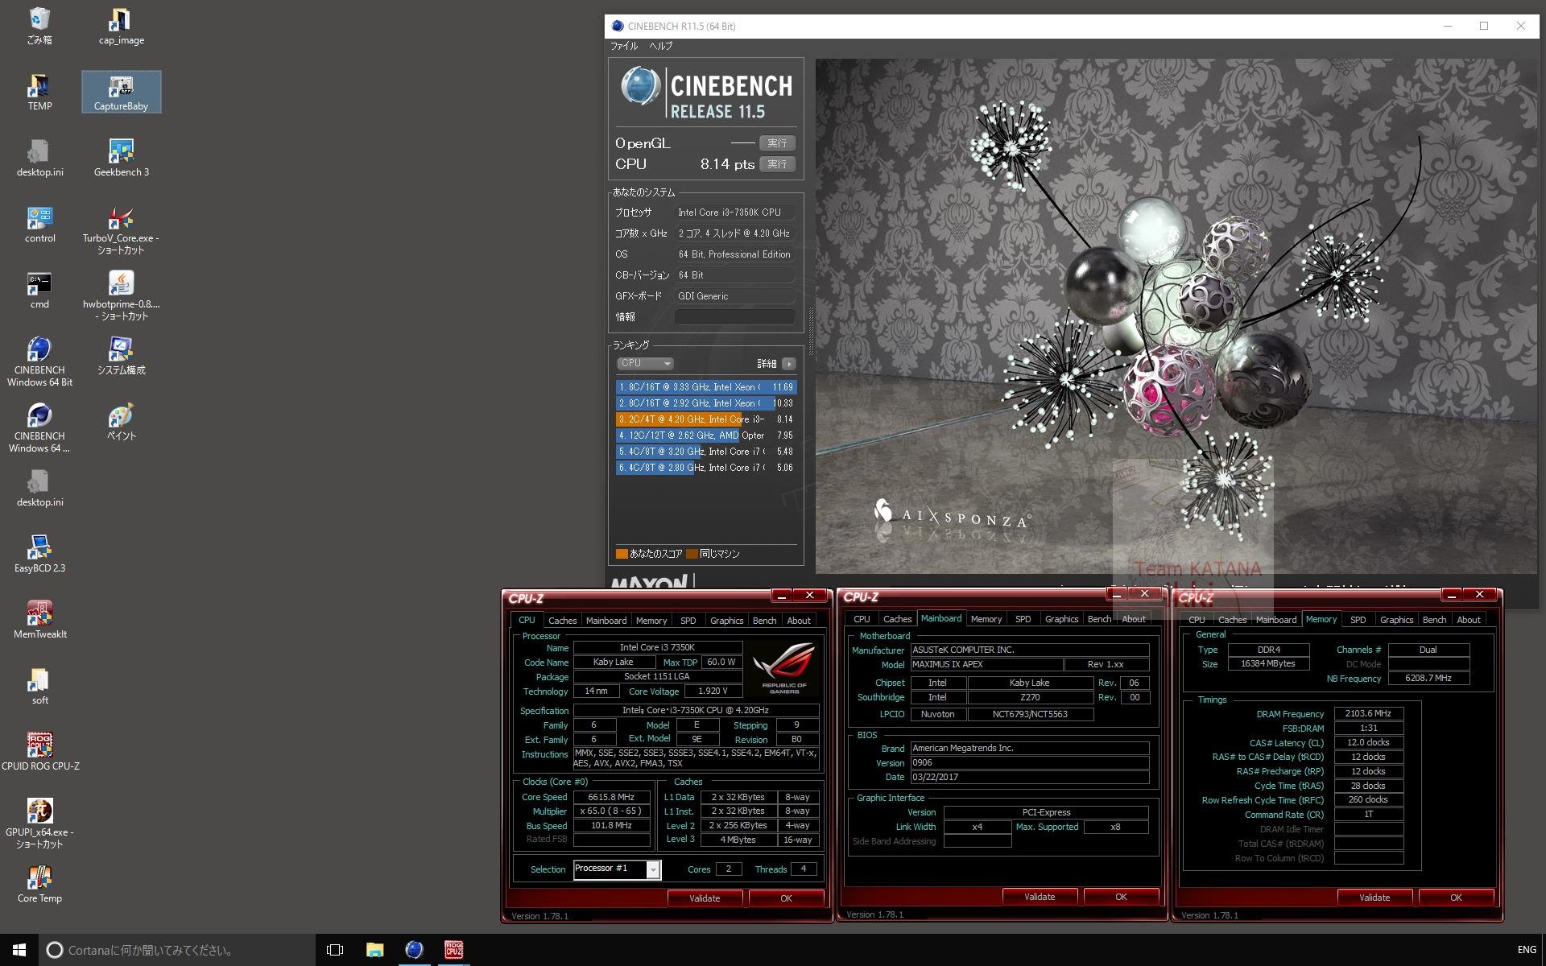Open the cap_image desktop icon
Viewport: 1546px width, 966px height.
(122, 27)
